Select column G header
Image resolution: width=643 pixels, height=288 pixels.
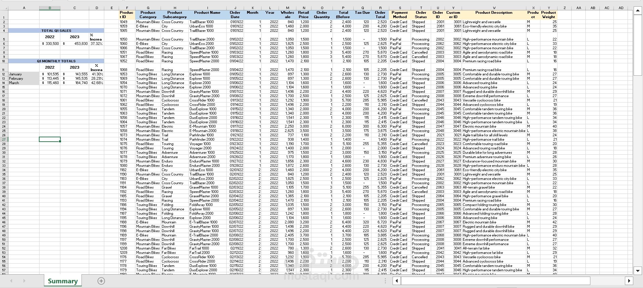click(148, 8)
